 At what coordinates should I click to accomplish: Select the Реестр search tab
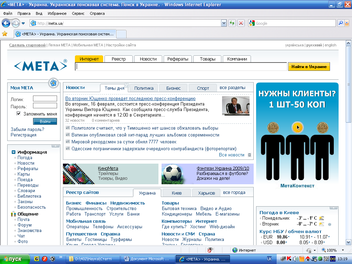(119, 59)
